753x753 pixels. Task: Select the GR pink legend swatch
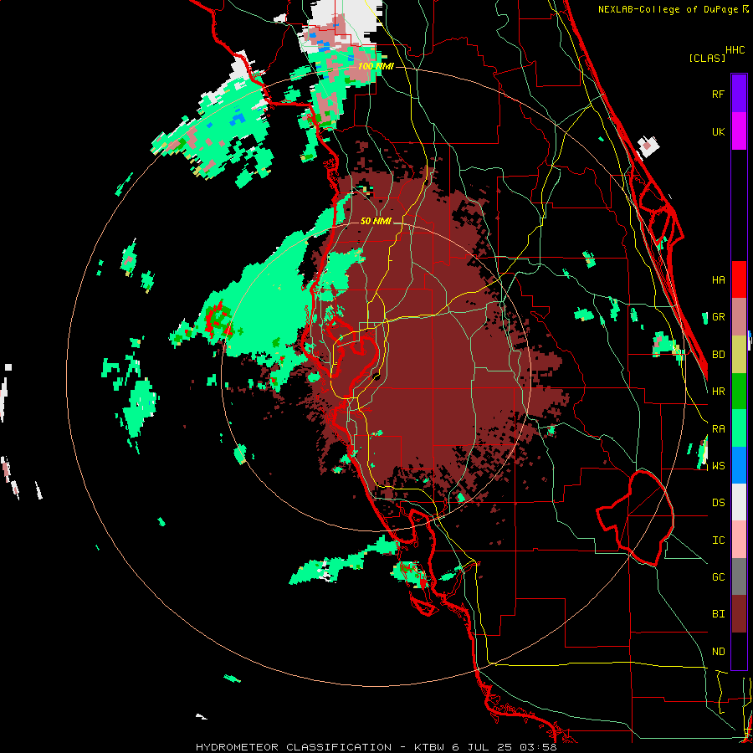click(x=739, y=316)
